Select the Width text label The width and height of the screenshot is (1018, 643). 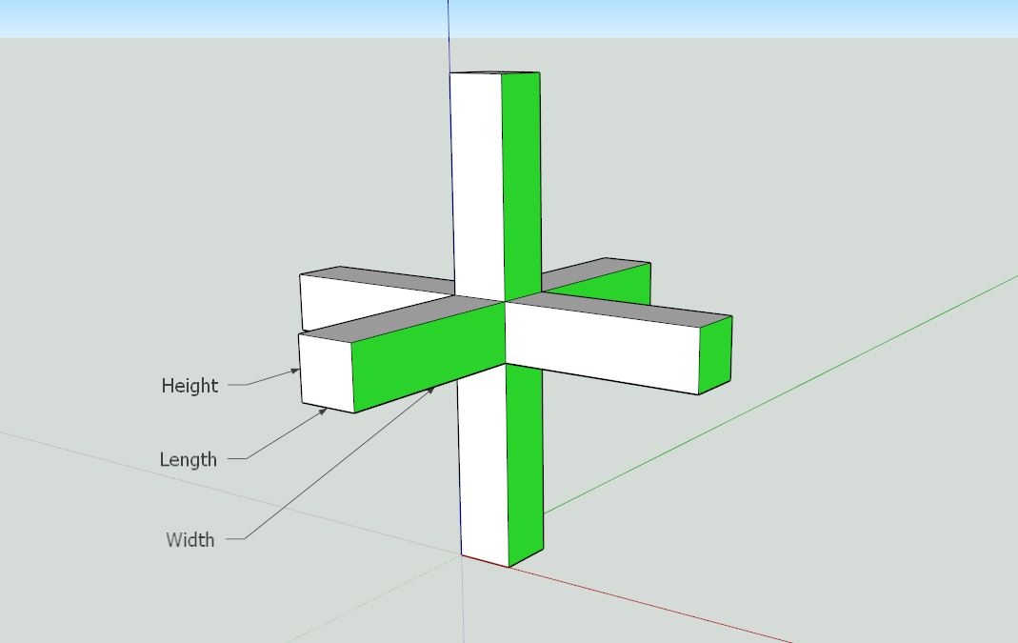pyautogui.click(x=190, y=540)
